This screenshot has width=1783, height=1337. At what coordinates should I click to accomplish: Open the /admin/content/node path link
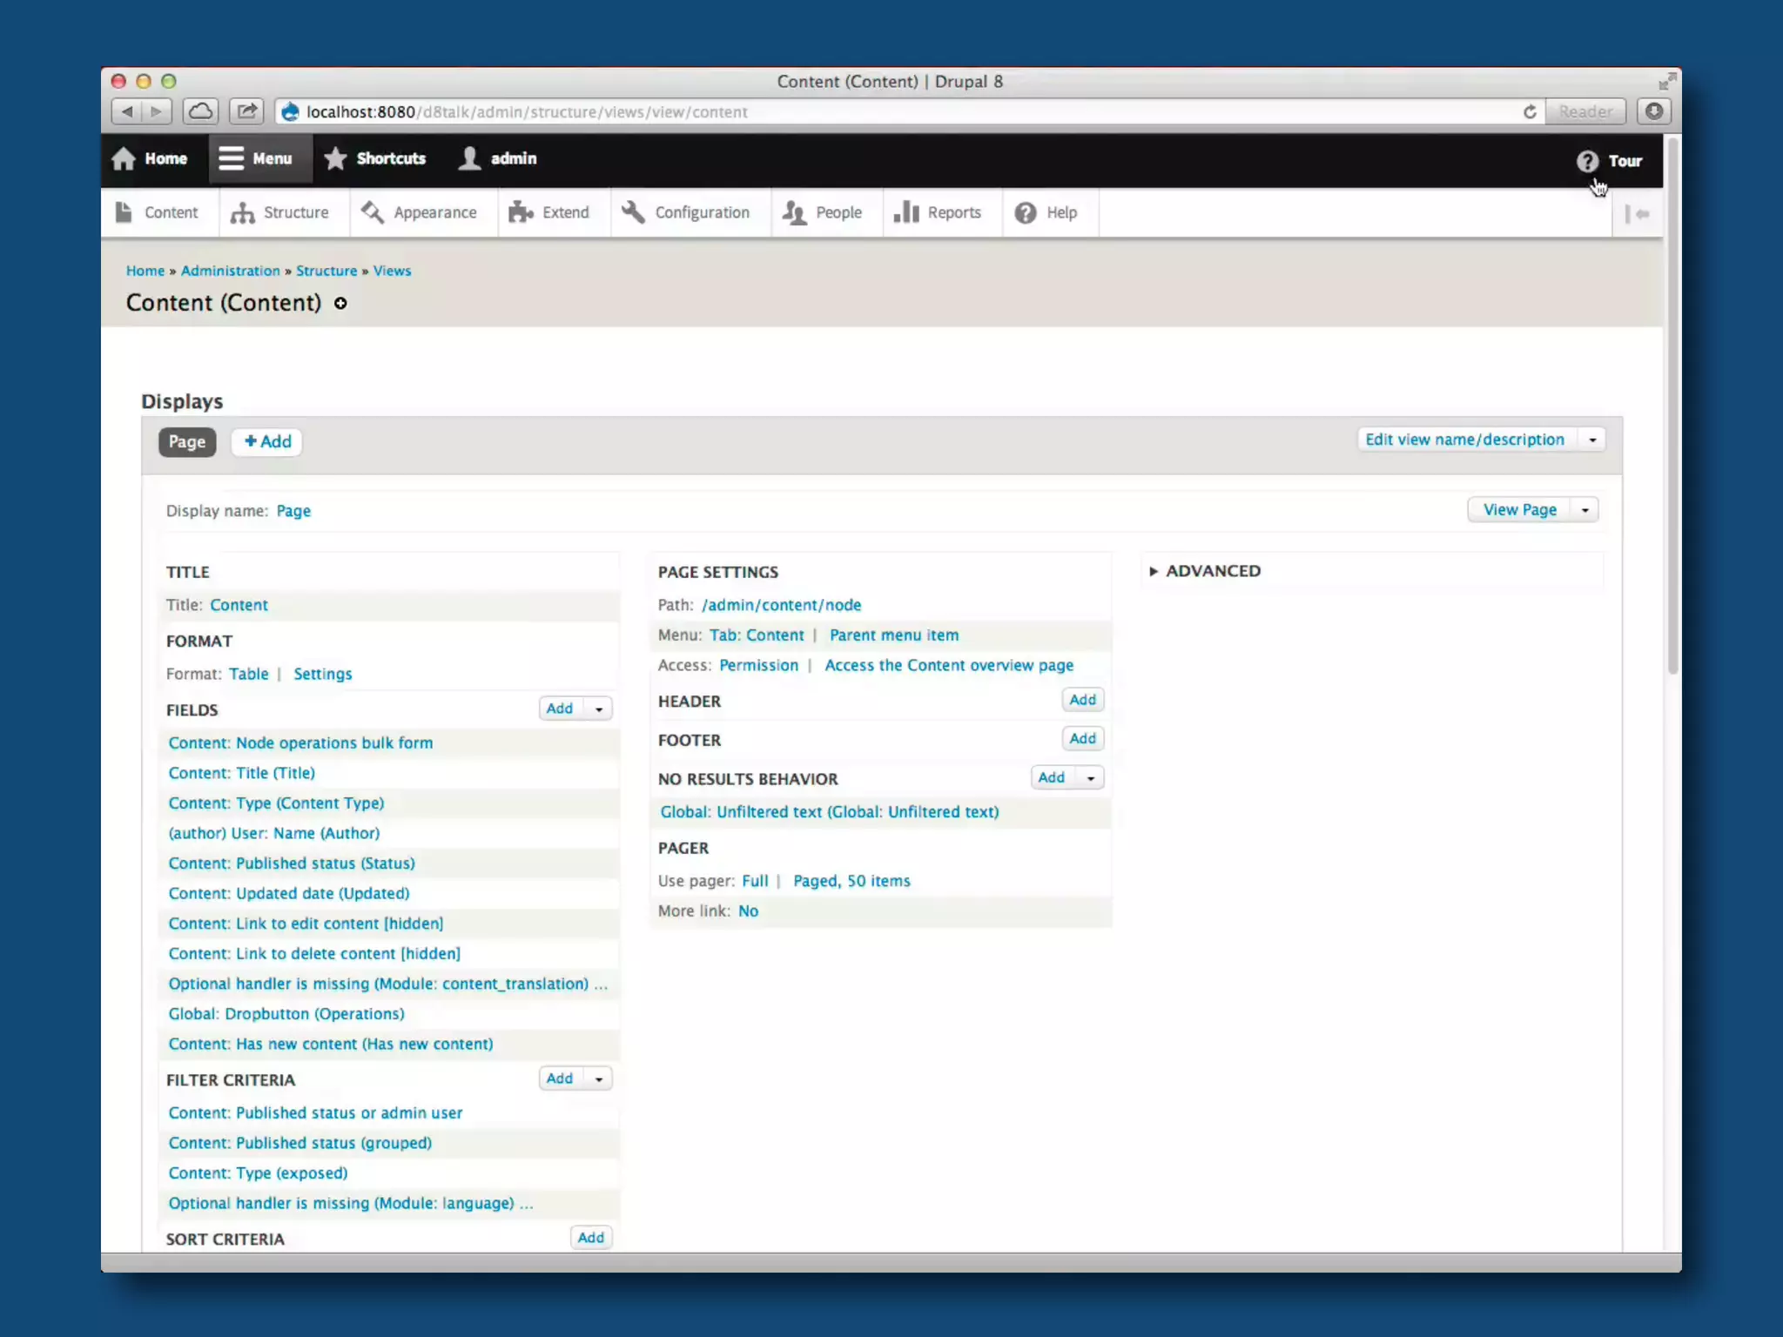pos(781,605)
